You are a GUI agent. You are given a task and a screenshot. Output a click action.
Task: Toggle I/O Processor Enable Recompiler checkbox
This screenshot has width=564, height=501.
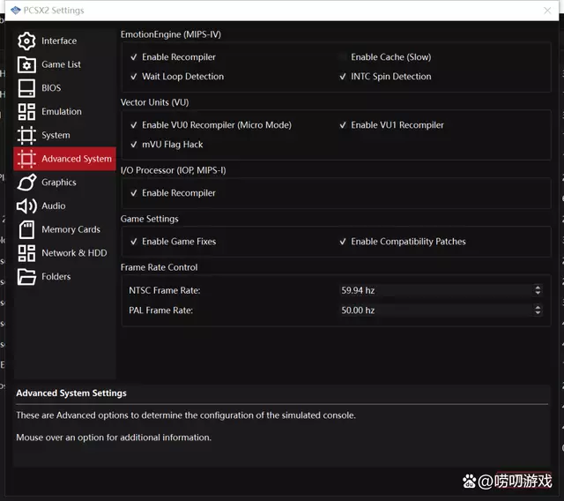[134, 193]
